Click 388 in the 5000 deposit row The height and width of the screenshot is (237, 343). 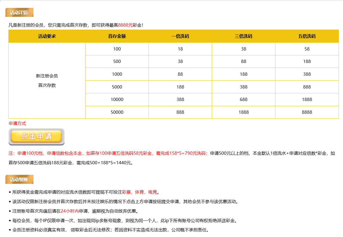244,87
